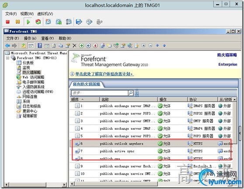Select 日志和报告 in the tree
244x189 pixels.
(31, 106)
